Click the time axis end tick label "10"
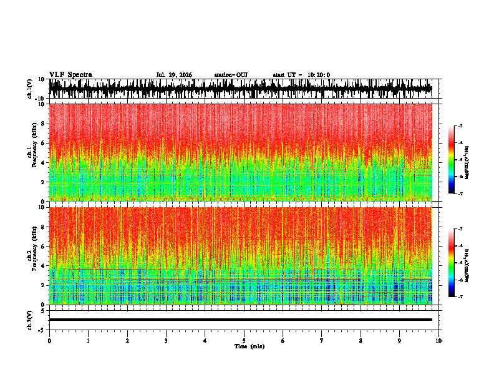The height and width of the screenshot is (382, 494). pos(438,341)
